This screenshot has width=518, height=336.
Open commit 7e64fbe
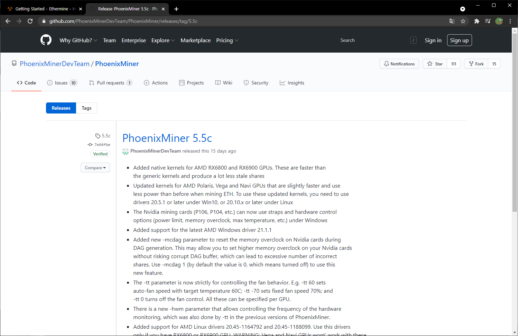[x=99, y=145]
